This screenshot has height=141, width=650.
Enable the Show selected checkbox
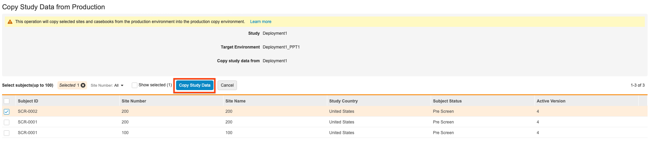135,85
